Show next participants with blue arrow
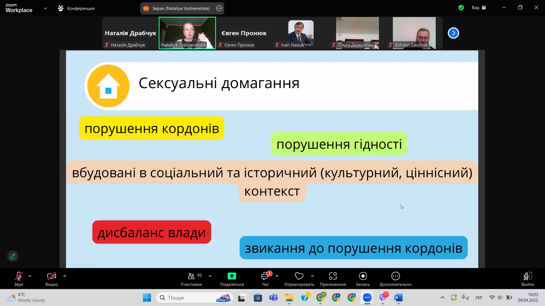 (x=453, y=33)
